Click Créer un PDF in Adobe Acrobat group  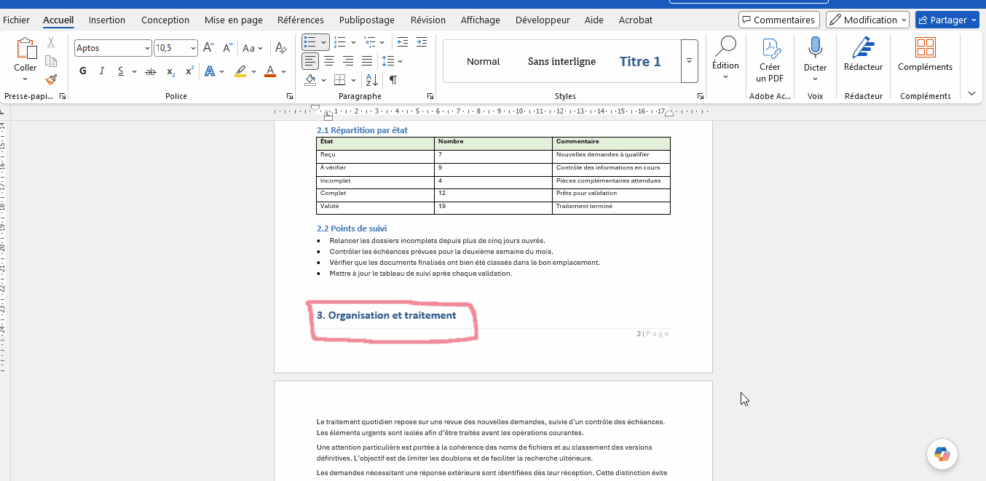pyautogui.click(x=770, y=60)
